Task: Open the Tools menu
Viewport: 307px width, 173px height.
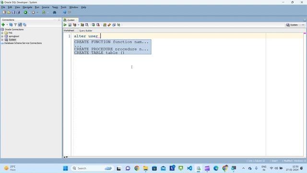Action: (63, 7)
